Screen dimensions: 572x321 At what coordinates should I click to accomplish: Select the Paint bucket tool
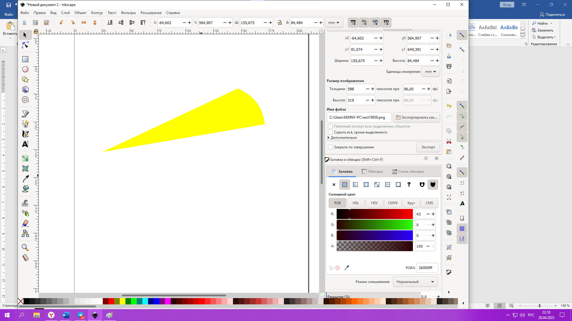coord(25,189)
